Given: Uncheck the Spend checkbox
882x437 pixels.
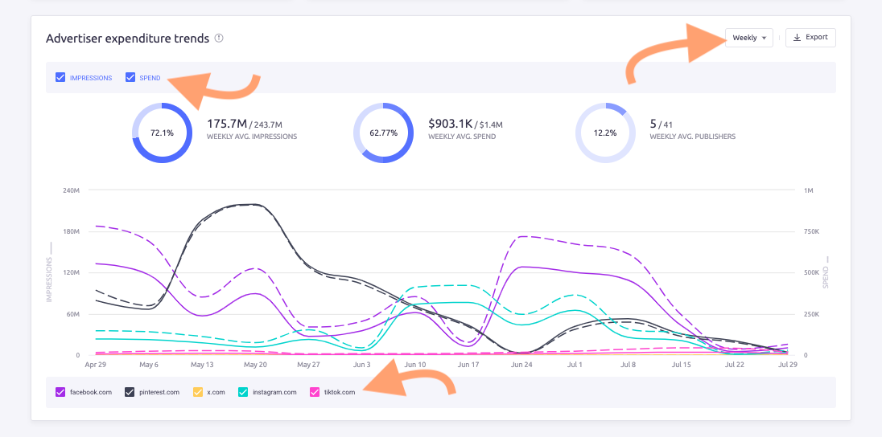Looking at the screenshot, I should (130, 78).
